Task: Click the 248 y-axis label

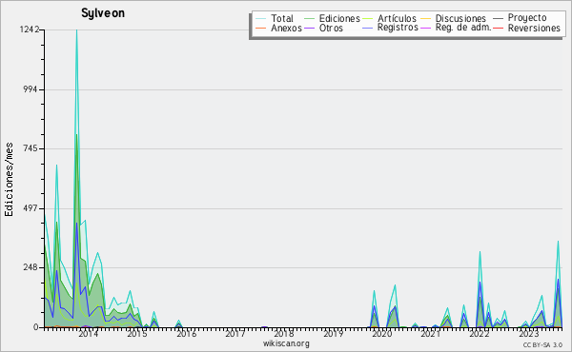Action: pos(31,268)
